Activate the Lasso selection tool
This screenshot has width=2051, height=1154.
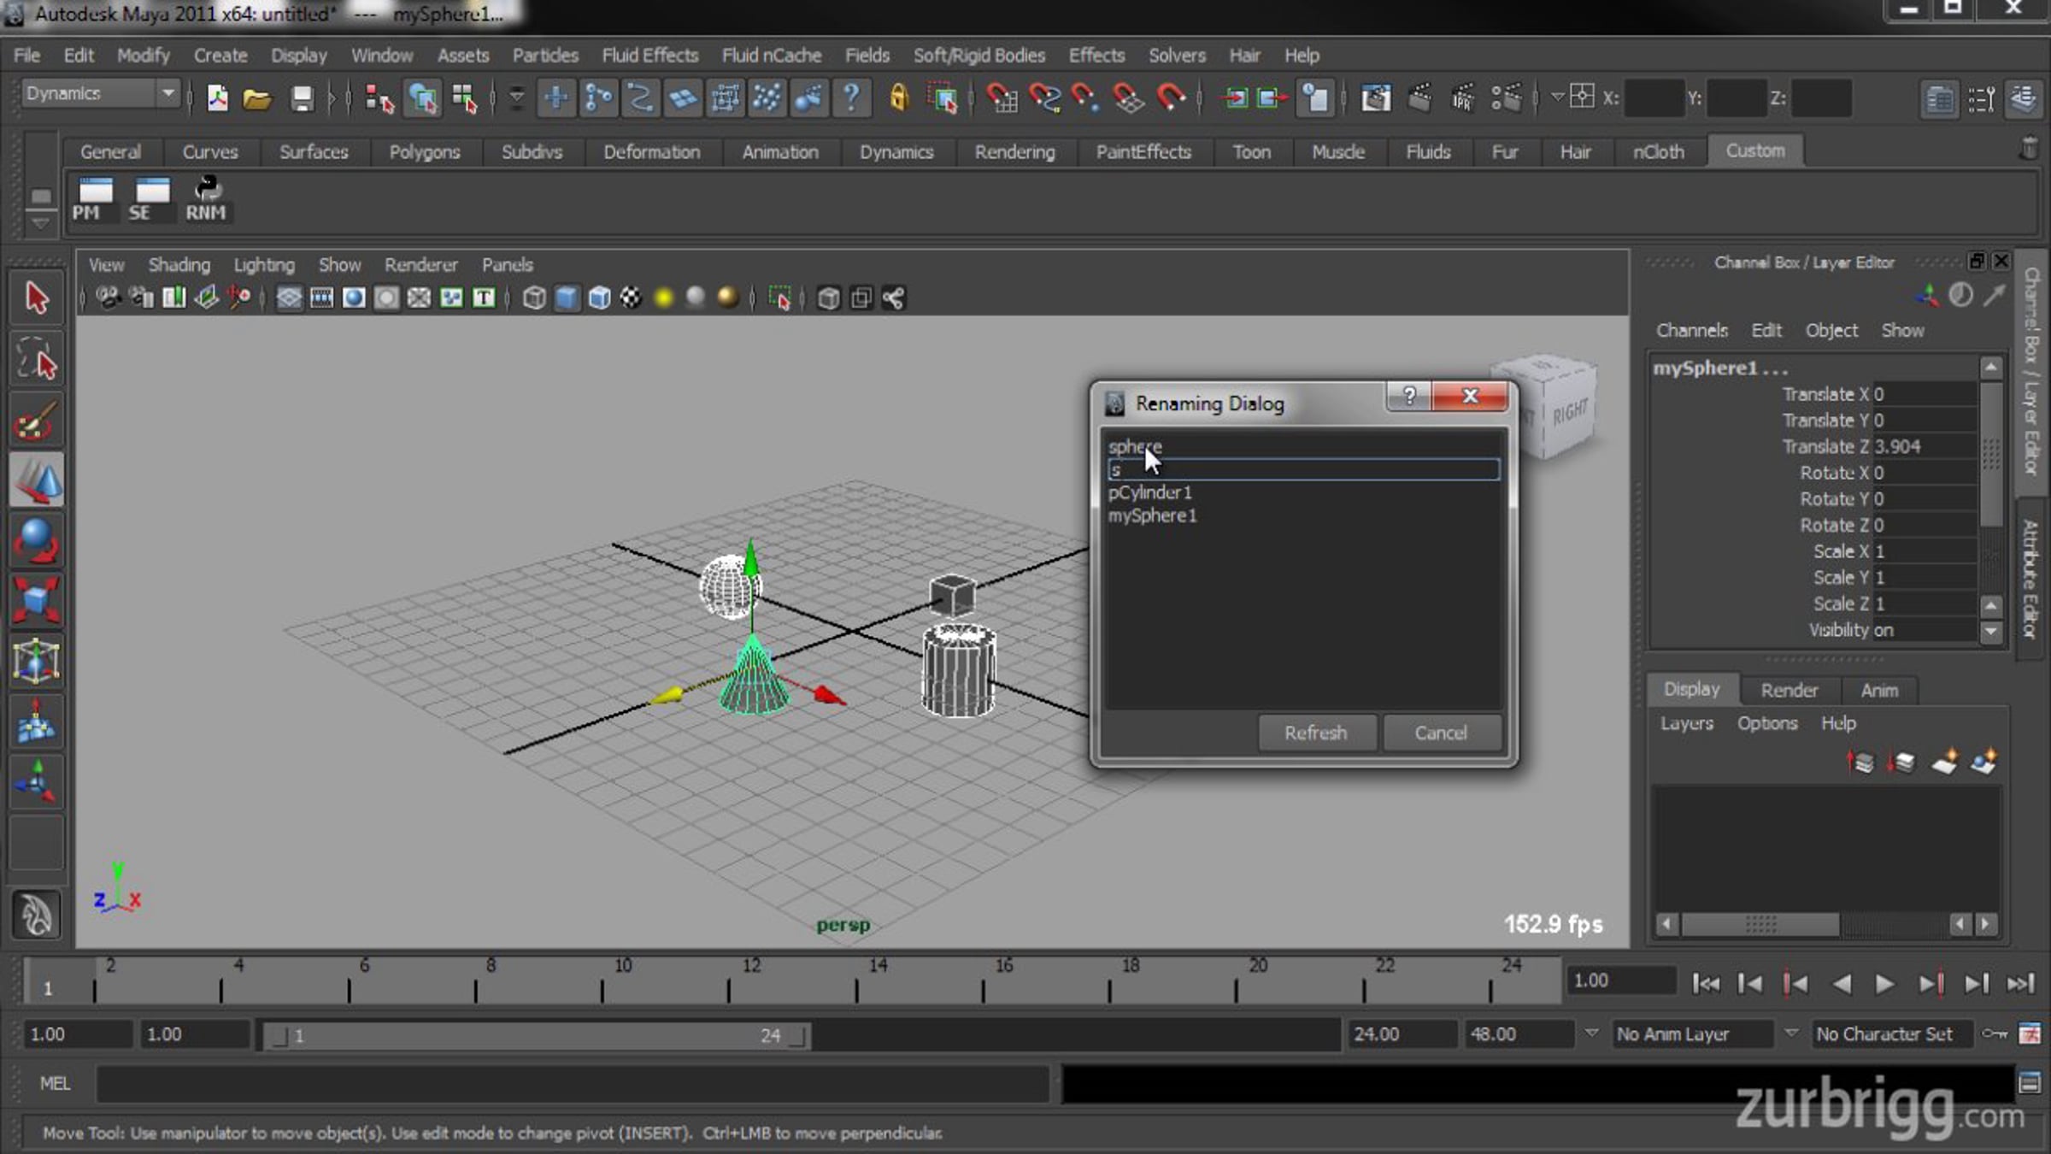(36, 360)
